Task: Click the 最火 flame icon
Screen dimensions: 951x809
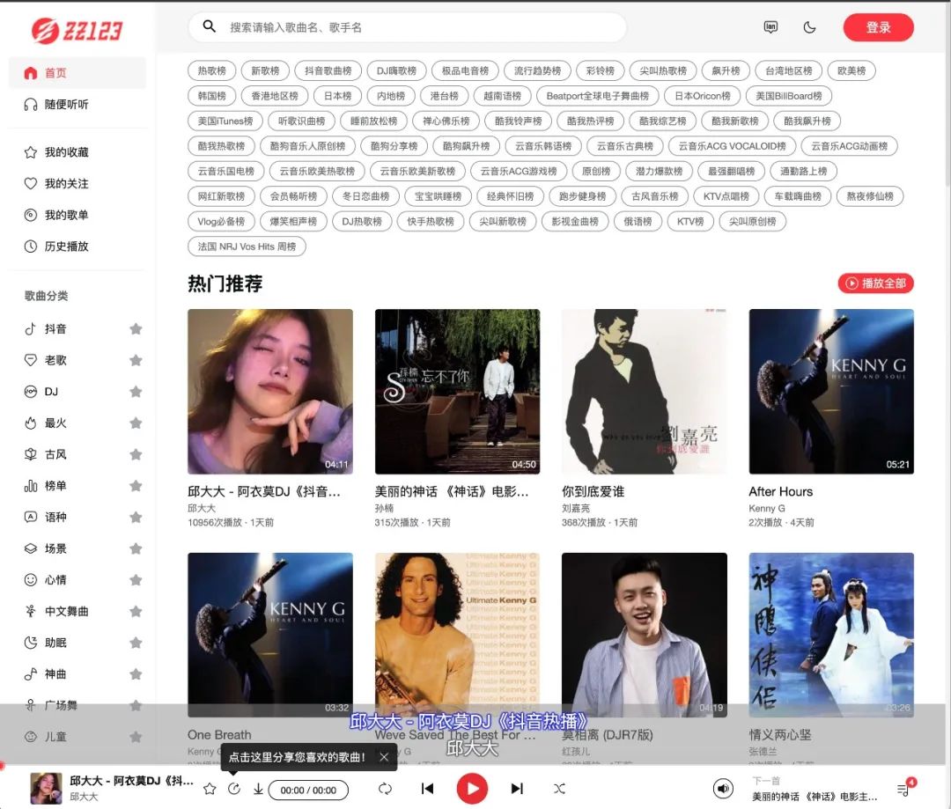Action: tap(30, 423)
